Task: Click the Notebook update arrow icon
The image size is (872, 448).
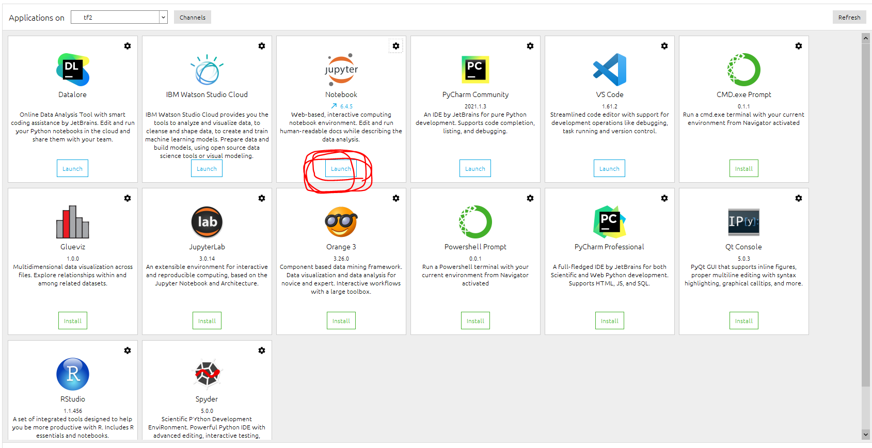Action: tap(334, 106)
